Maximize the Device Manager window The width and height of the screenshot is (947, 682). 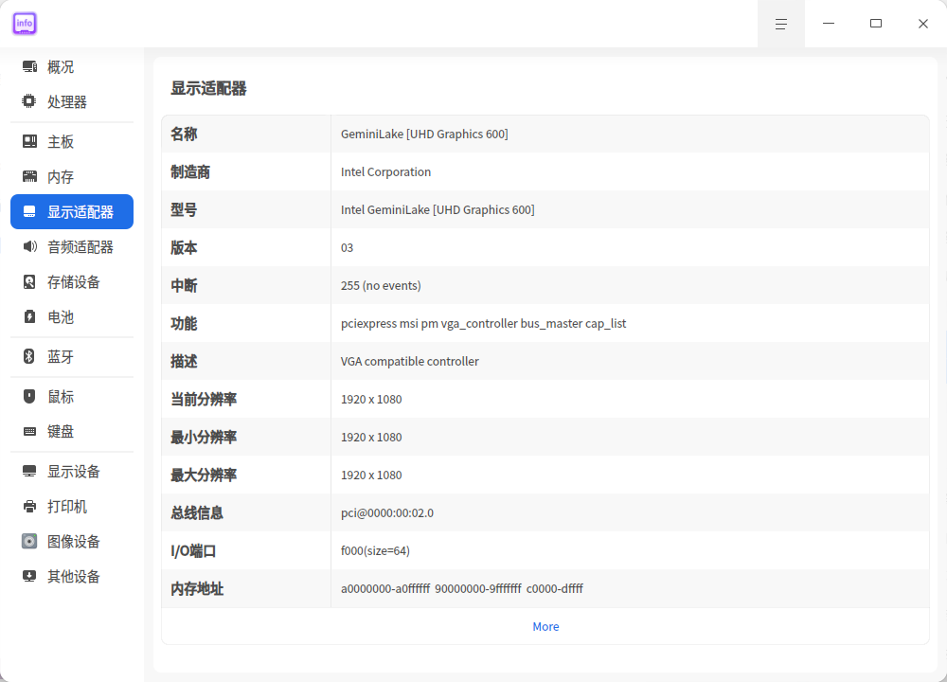876,24
